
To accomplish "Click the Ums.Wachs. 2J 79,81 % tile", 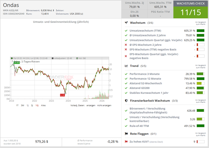I will point(134,5).
